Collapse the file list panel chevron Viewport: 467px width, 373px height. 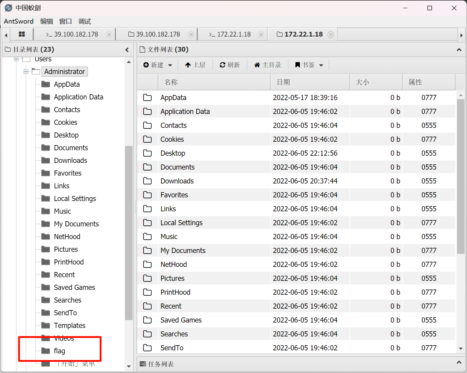click(x=459, y=50)
